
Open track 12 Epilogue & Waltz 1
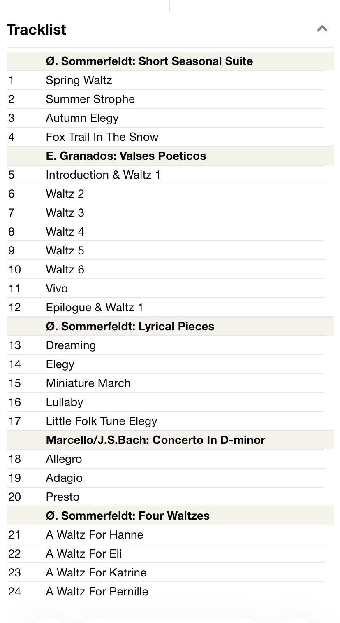pyautogui.click(x=165, y=307)
